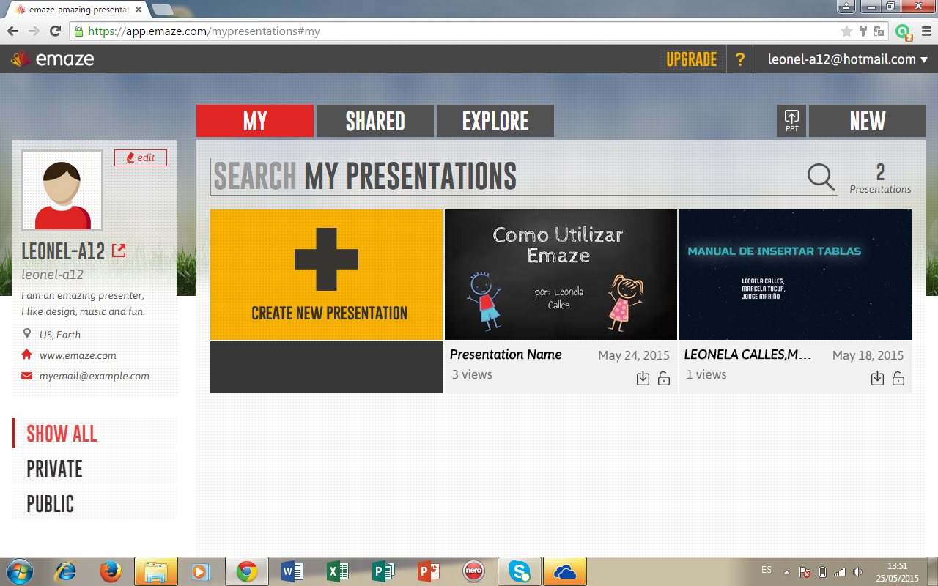Open Nero from the taskbar

pos(473,571)
